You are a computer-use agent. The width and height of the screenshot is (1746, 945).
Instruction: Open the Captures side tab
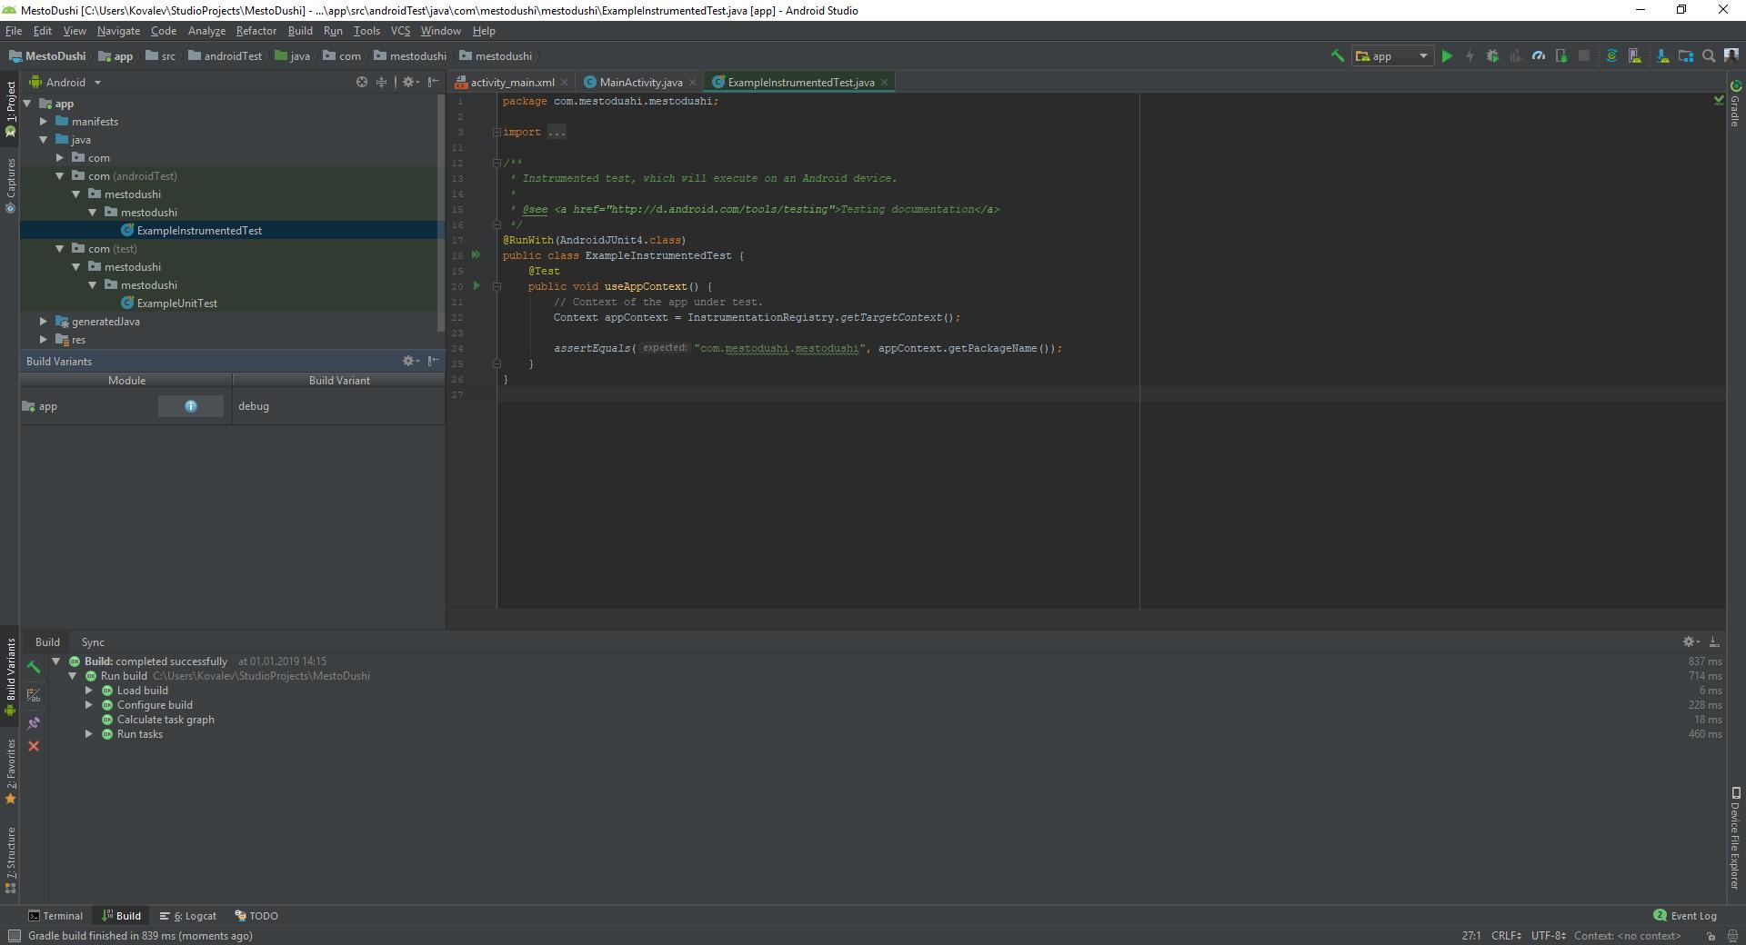pyautogui.click(x=11, y=185)
